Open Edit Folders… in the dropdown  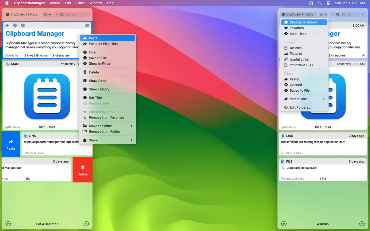pyautogui.click(x=304, y=107)
